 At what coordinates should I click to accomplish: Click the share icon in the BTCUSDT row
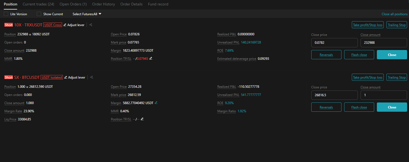tap(92, 77)
